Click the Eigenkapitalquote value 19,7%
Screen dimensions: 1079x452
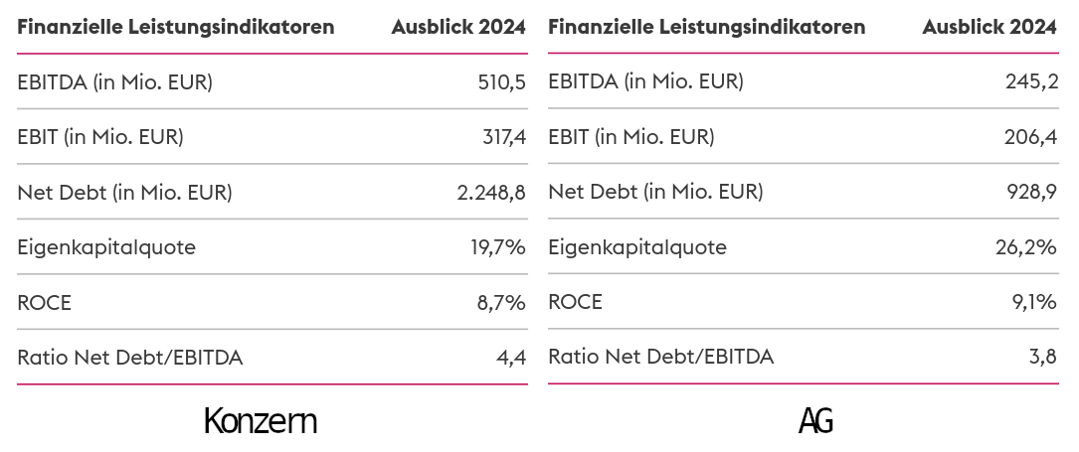(x=496, y=247)
